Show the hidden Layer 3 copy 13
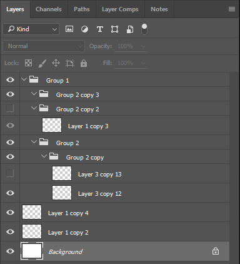Viewport: 240px width, 264px height. pos(10,173)
